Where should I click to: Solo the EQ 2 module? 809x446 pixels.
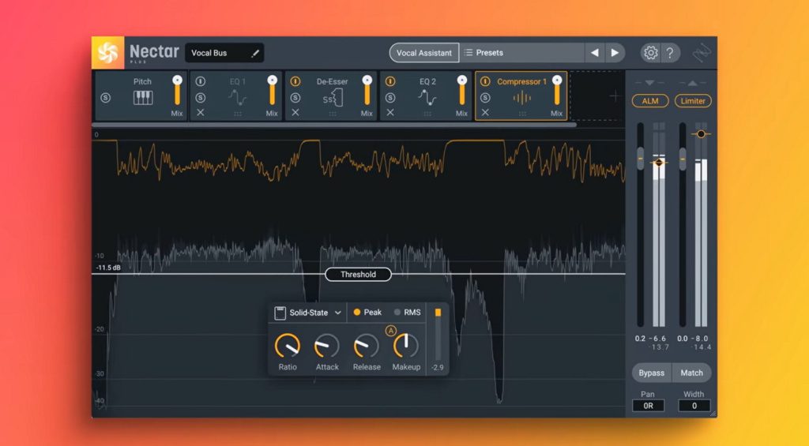point(390,97)
